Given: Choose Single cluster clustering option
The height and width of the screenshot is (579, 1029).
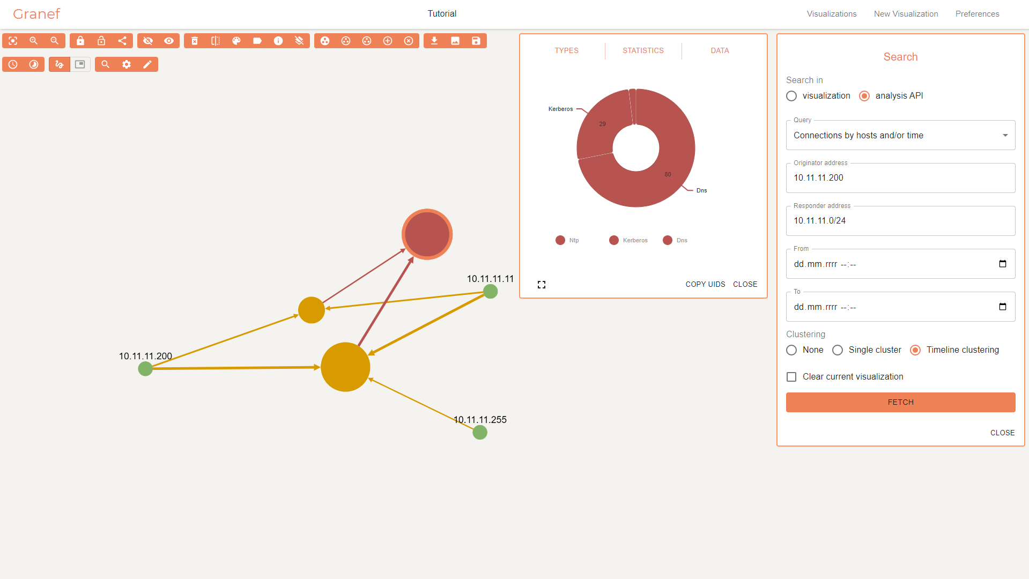Looking at the screenshot, I should [838, 350].
